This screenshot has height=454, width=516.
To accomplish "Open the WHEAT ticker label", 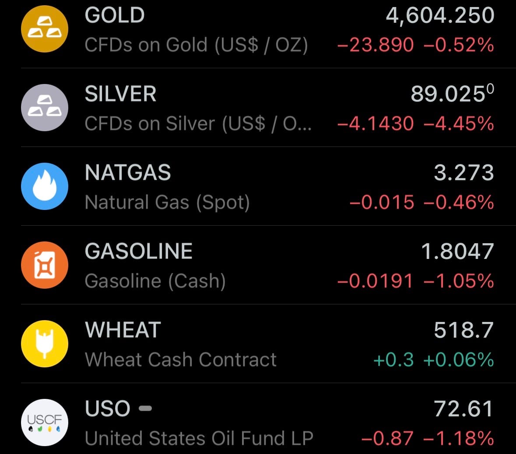I will click(123, 330).
